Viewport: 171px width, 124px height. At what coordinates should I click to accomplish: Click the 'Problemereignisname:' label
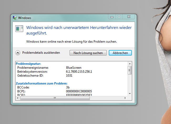(33, 68)
